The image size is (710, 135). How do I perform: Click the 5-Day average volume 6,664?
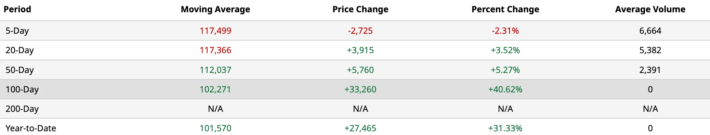coord(650,31)
